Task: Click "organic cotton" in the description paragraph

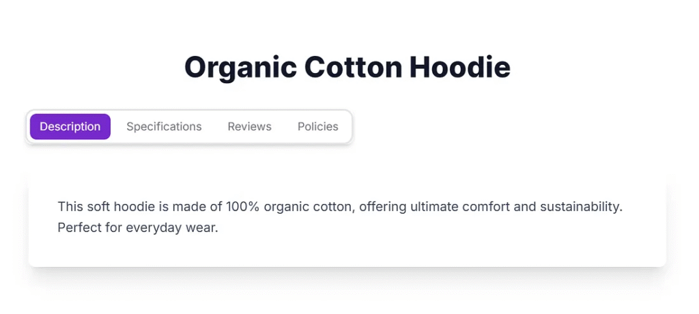Action: (309, 207)
